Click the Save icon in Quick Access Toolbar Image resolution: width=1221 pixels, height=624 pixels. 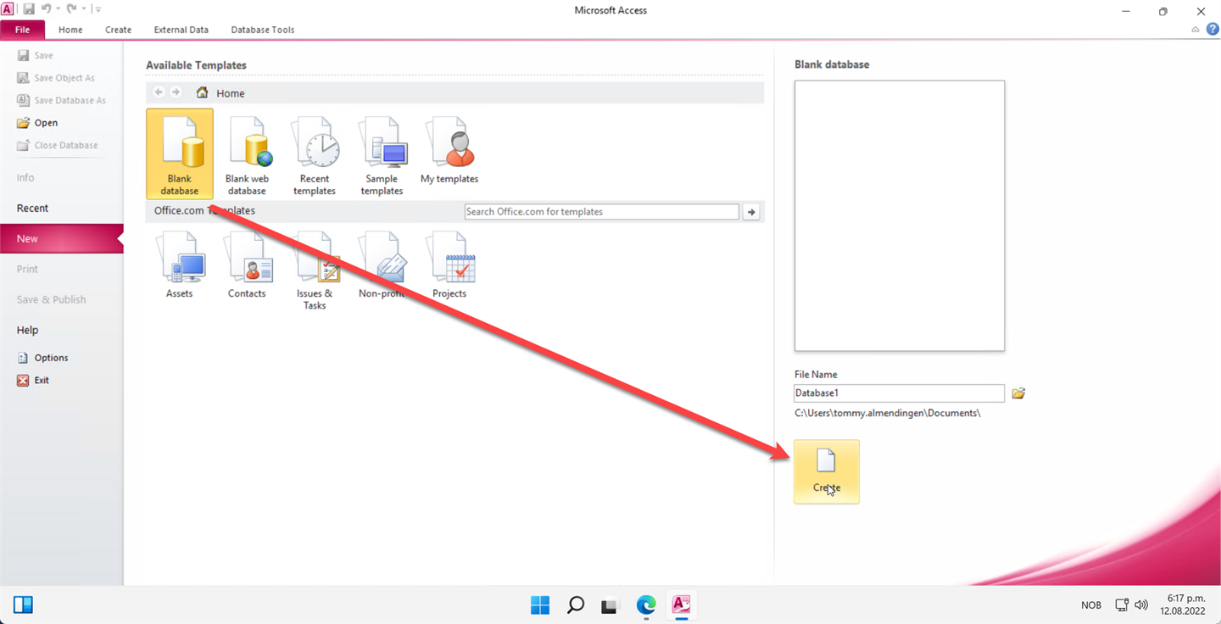(x=29, y=9)
